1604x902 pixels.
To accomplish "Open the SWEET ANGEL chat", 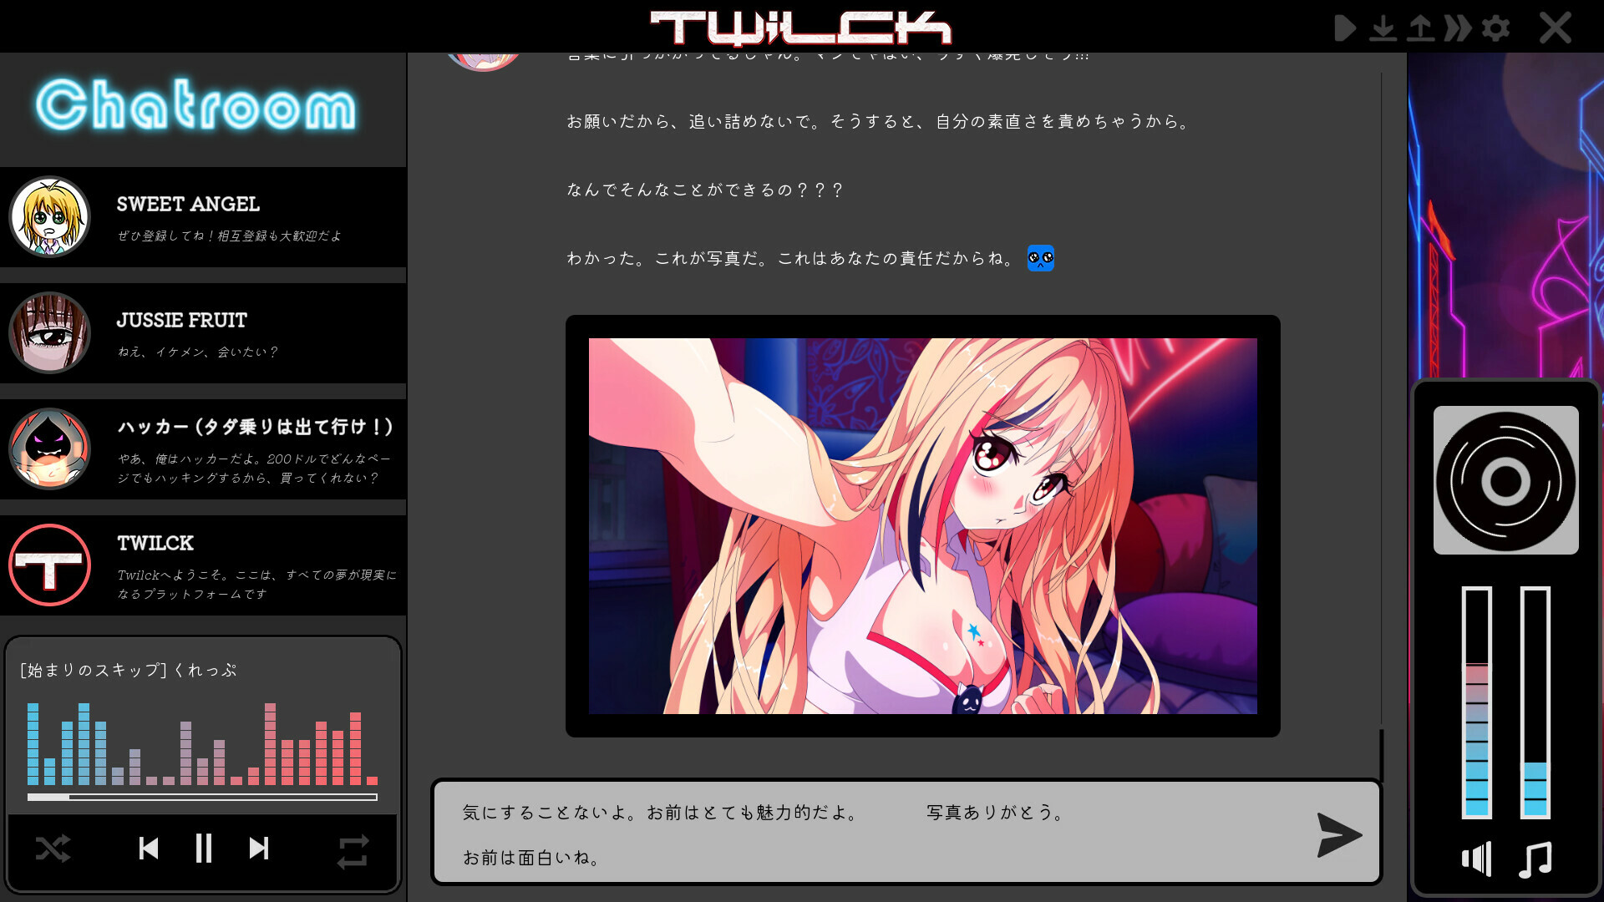I will [203, 217].
